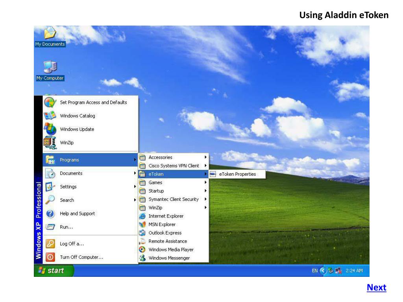This screenshot has height=302, width=403.
Task: Click the Start button
Action: [54, 271]
